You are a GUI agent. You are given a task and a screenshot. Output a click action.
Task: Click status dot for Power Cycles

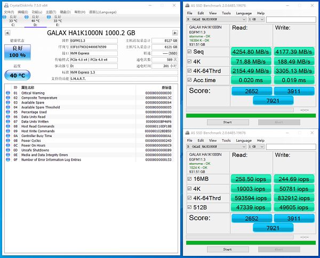pyautogui.click(x=8, y=141)
